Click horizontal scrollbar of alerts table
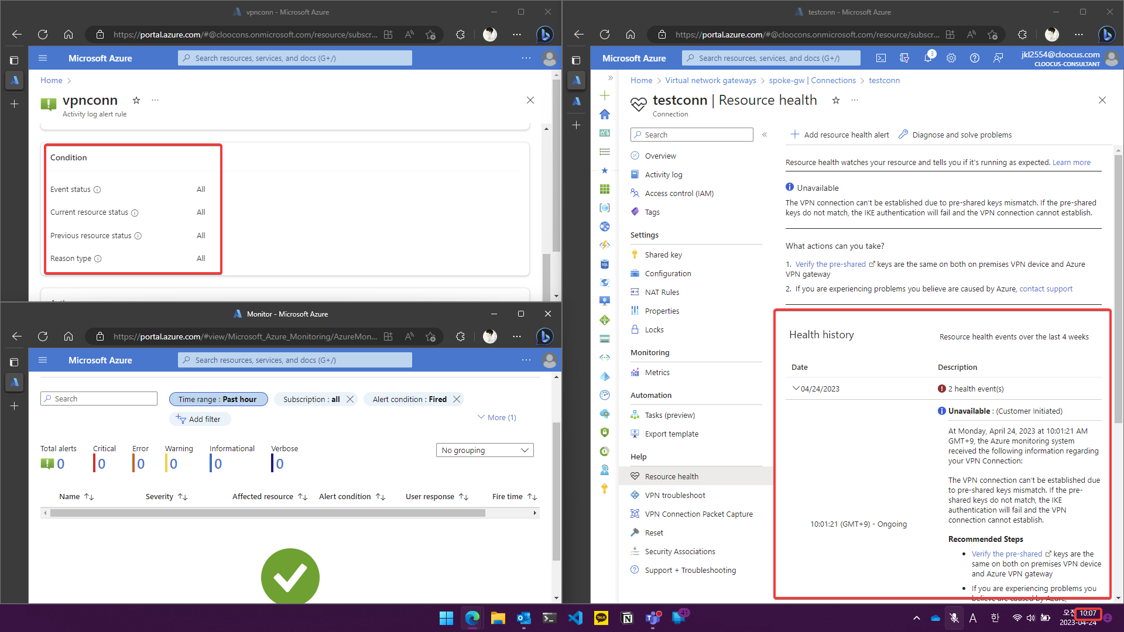The image size is (1124, 632). click(x=268, y=513)
